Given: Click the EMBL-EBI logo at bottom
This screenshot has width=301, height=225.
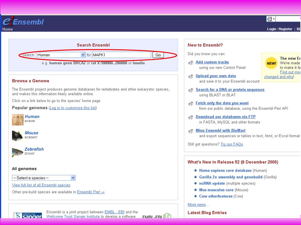Looking at the screenshot, I should coord(157,216).
